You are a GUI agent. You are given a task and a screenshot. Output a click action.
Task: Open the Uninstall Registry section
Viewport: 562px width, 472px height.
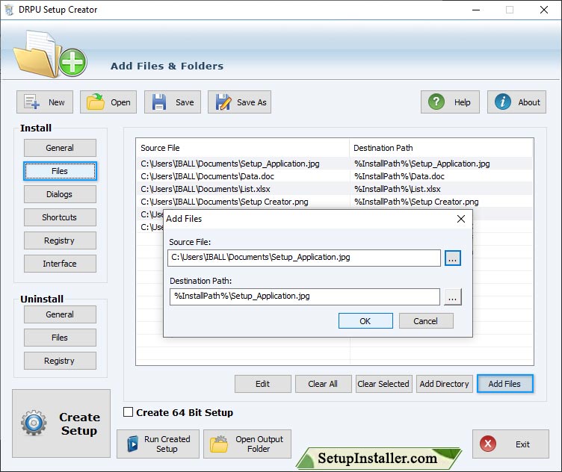coord(60,361)
